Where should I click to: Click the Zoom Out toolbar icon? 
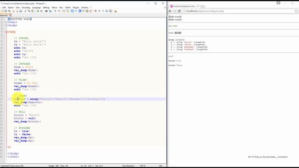[59, 11]
